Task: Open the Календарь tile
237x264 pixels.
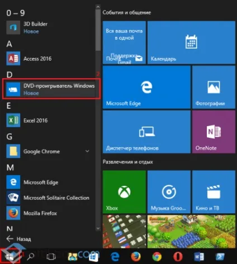Action: tap(191, 42)
